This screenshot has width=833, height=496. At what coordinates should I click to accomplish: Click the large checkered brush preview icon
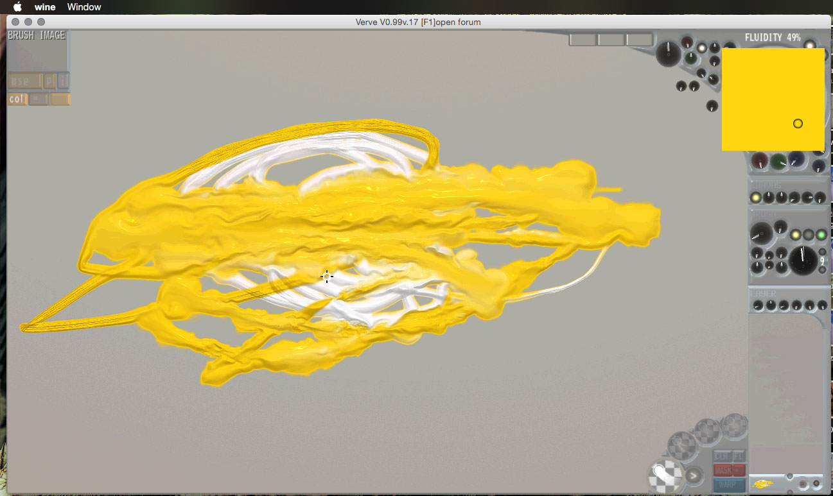pyautogui.click(x=665, y=475)
